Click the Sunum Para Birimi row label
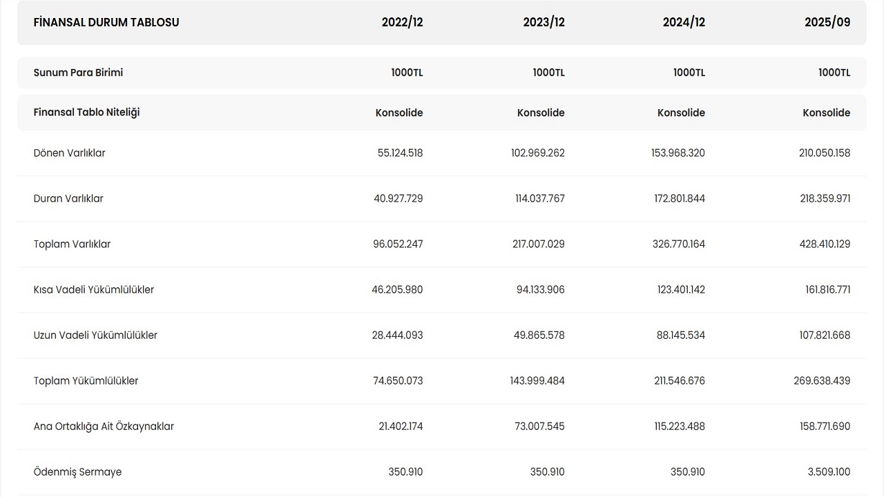Image resolution: width=884 pixels, height=497 pixels. [78, 72]
